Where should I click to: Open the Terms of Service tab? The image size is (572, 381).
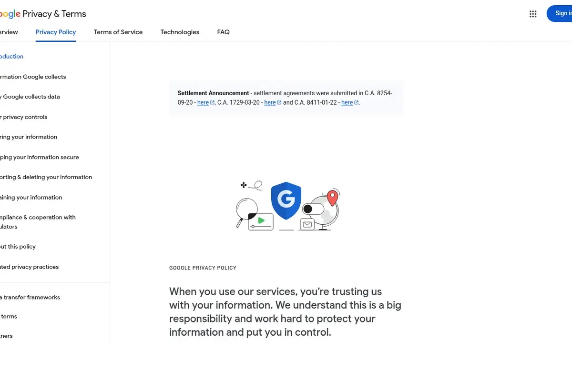pos(118,32)
